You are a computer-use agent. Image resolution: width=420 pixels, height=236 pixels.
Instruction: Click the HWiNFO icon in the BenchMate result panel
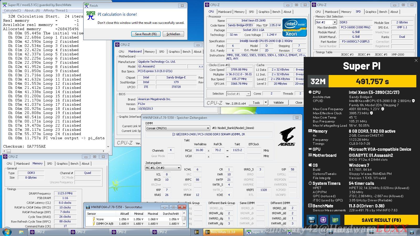point(312,220)
